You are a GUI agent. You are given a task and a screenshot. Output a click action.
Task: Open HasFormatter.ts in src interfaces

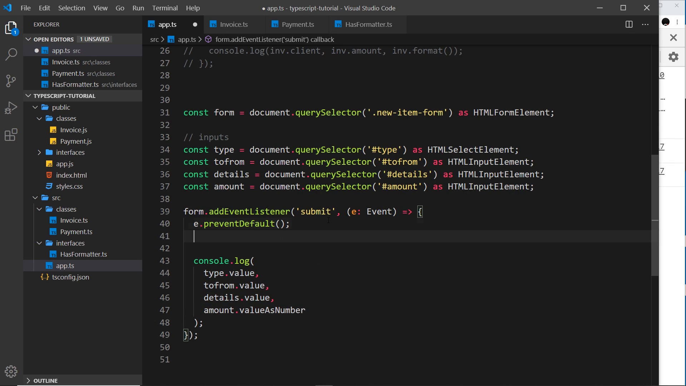(84, 254)
